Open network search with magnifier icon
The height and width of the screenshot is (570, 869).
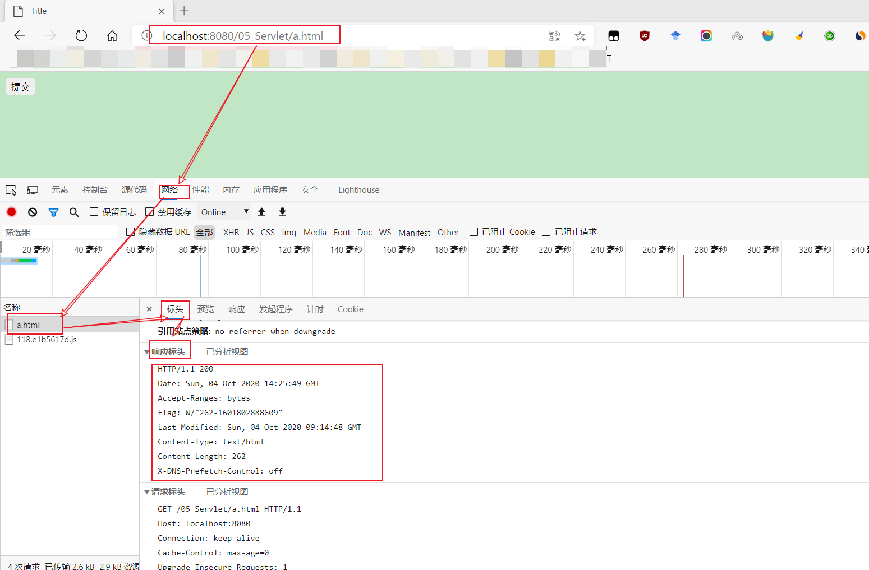[x=74, y=212]
